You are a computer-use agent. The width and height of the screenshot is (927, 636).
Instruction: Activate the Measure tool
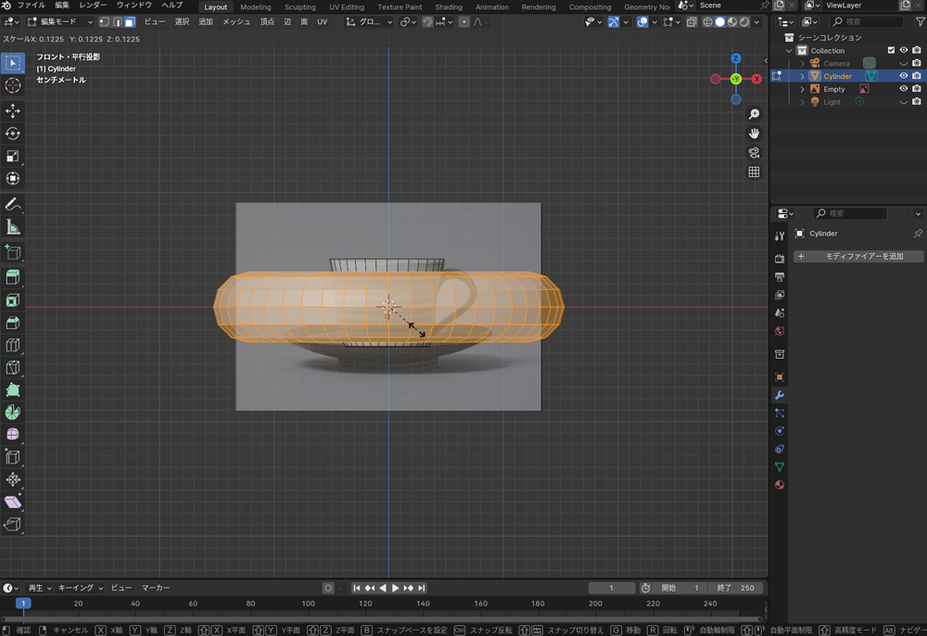pyautogui.click(x=13, y=227)
